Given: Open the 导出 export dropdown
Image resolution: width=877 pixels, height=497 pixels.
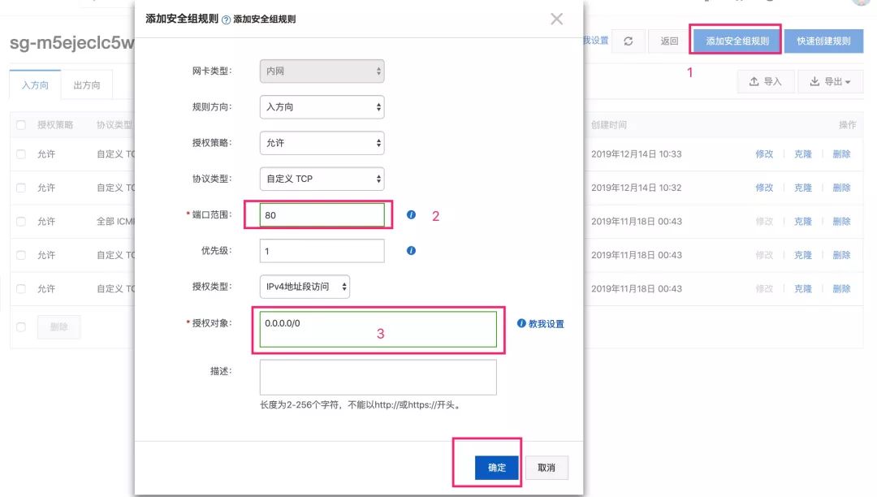Looking at the screenshot, I should [x=831, y=82].
